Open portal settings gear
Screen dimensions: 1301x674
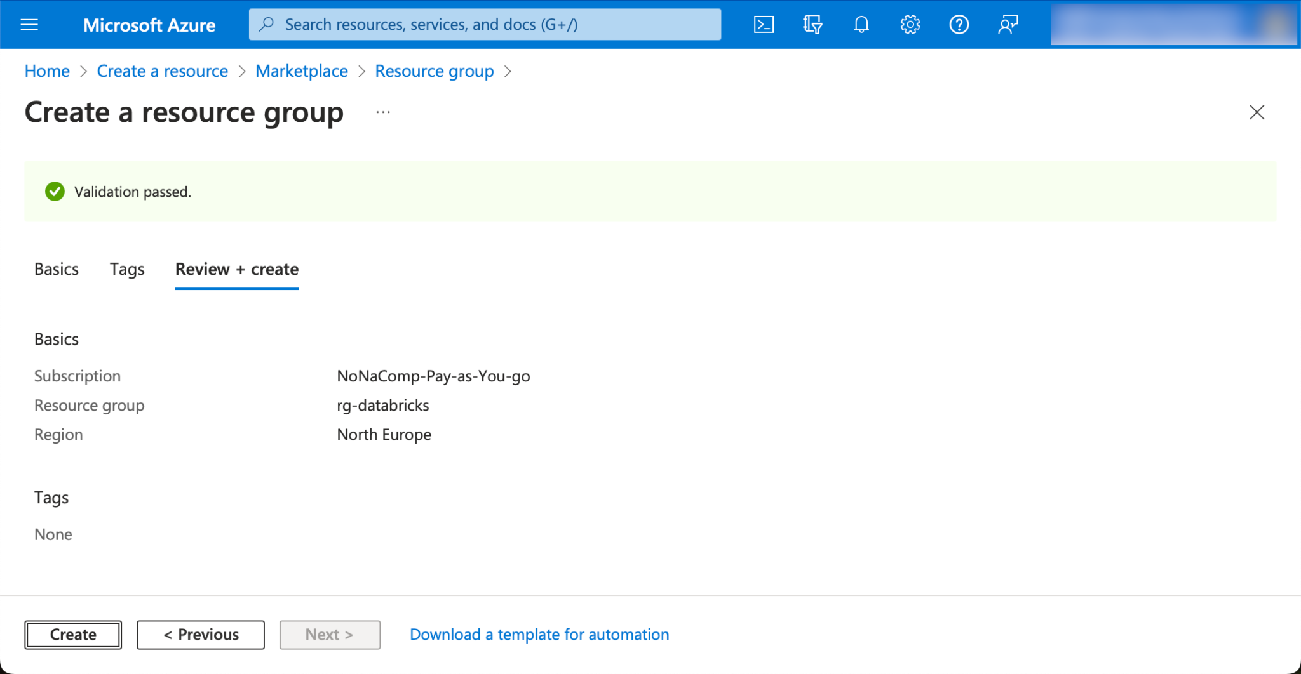coord(910,25)
